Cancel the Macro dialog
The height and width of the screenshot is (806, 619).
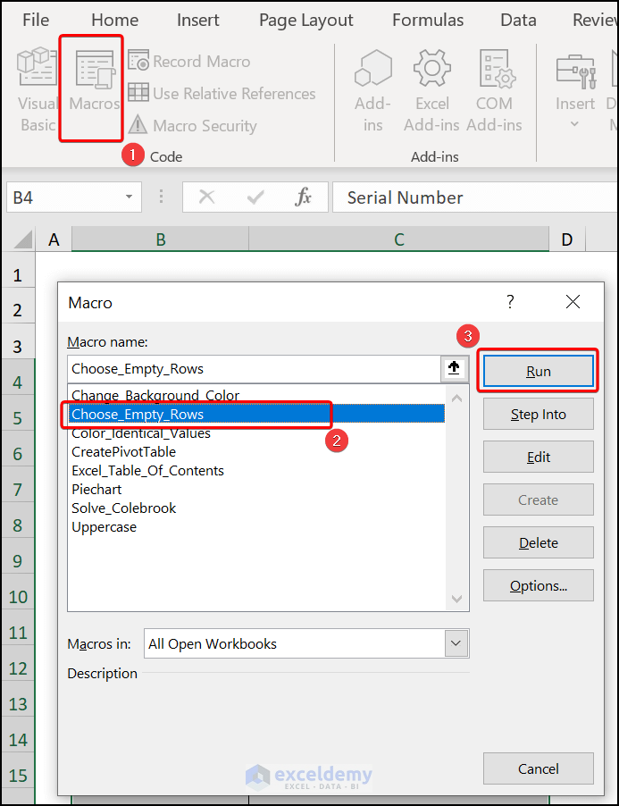(x=538, y=769)
